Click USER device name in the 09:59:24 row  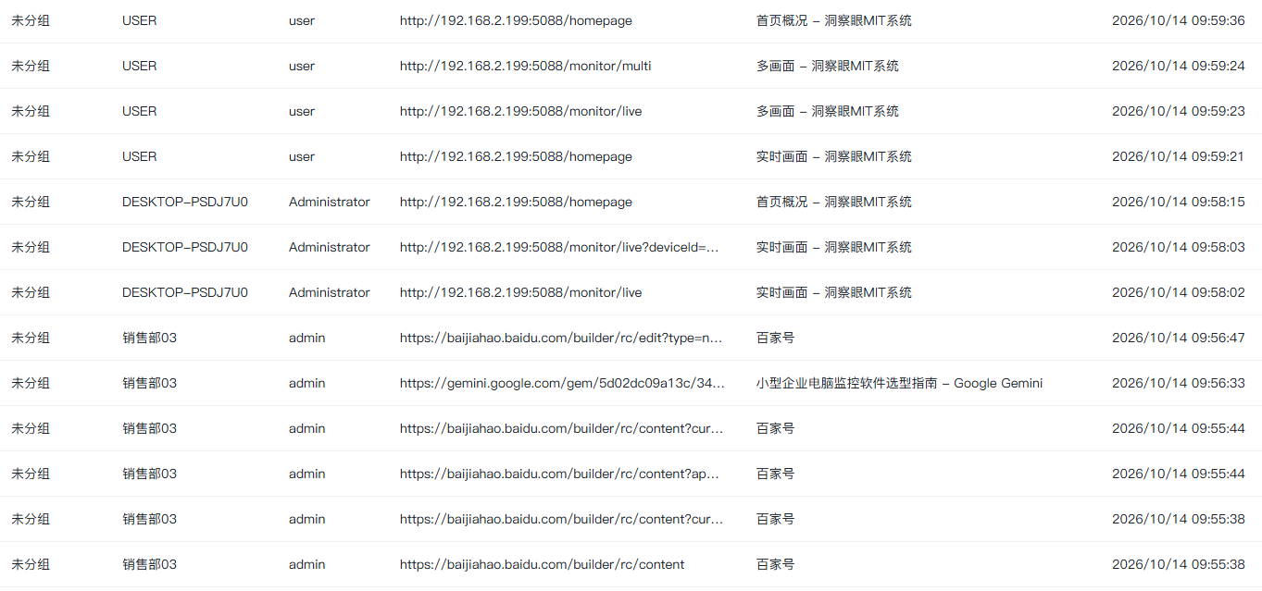point(140,66)
